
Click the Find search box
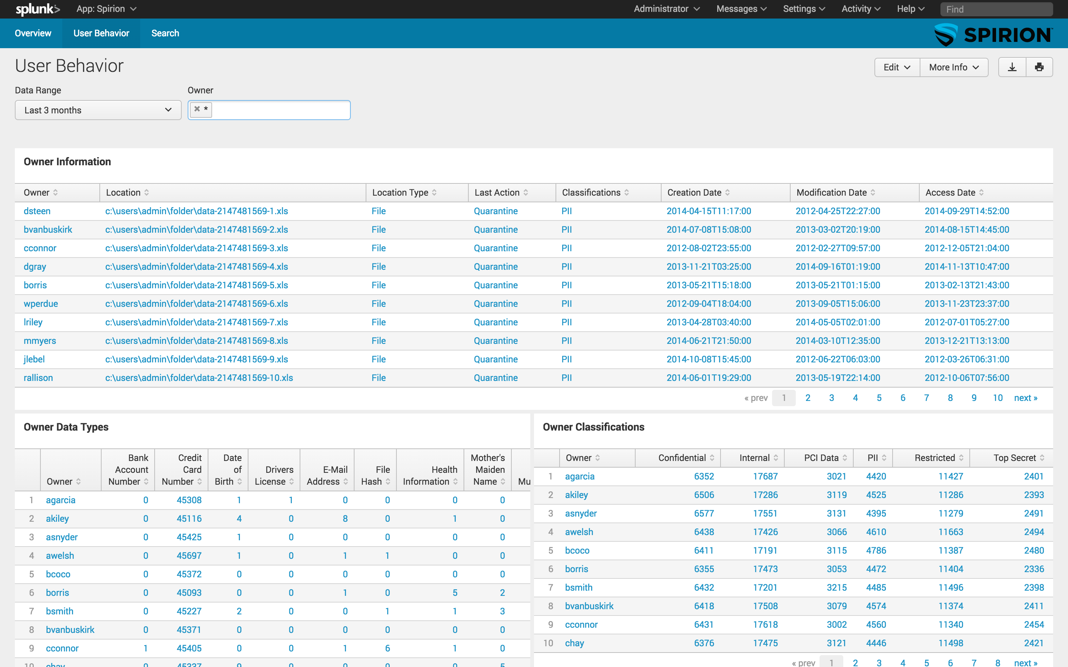996,9
